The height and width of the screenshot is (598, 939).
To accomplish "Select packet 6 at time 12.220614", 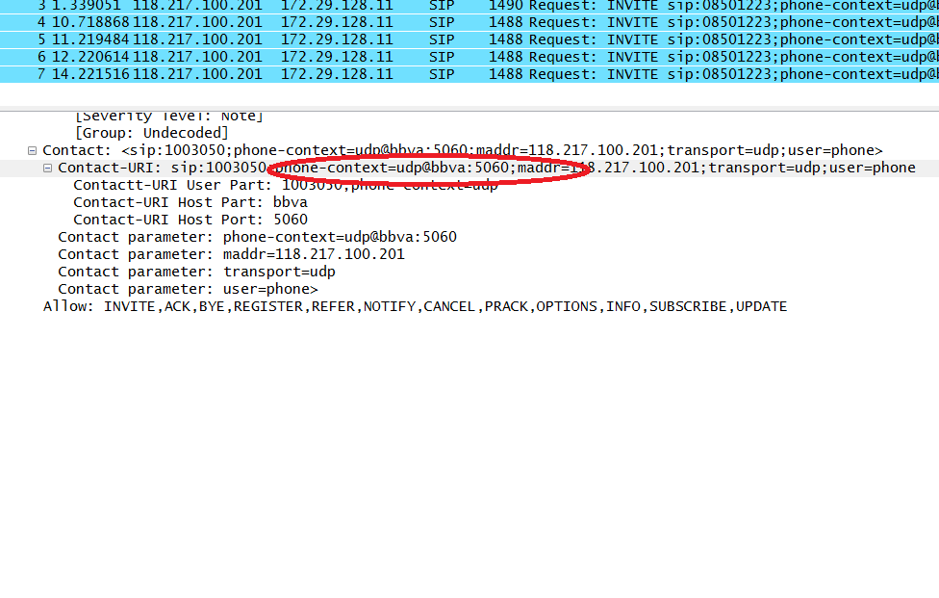I will [385, 57].
